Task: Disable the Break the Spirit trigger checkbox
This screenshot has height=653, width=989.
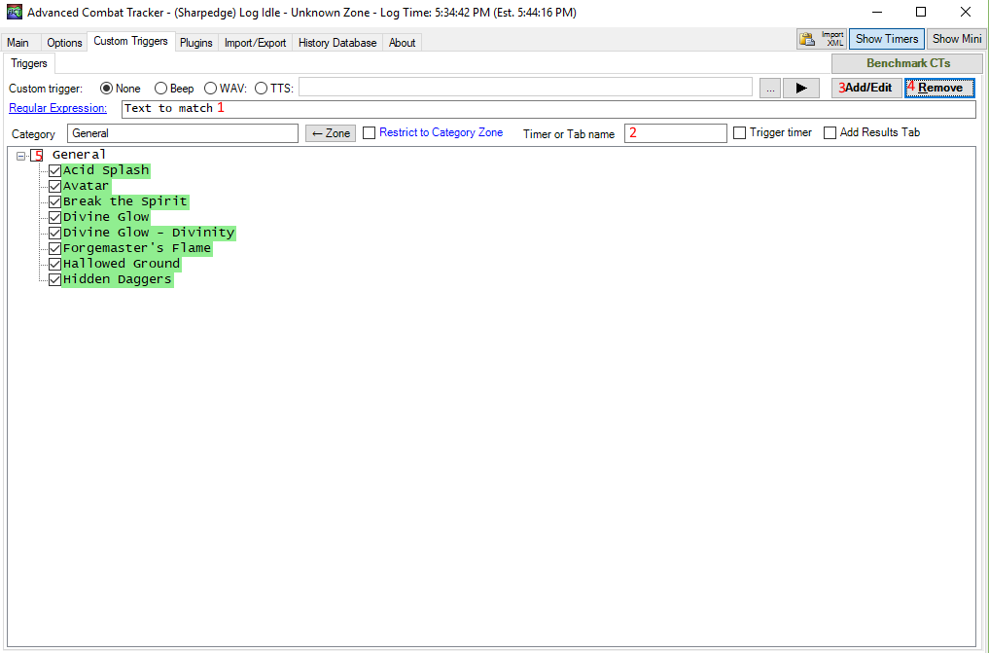Action: 54,201
